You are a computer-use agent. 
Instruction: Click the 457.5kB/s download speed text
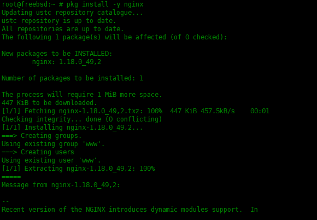[218, 111]
